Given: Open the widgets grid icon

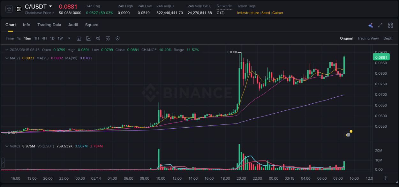Looking at the screenshot, I should [x=390, y=25].
